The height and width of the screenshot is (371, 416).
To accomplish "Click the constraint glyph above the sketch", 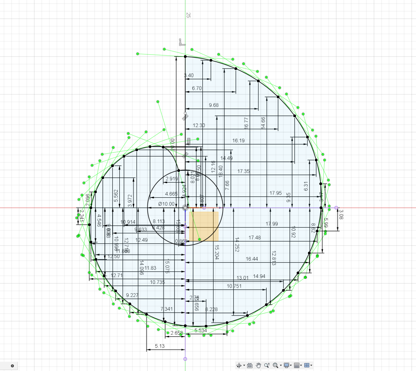I will [181, 42].
